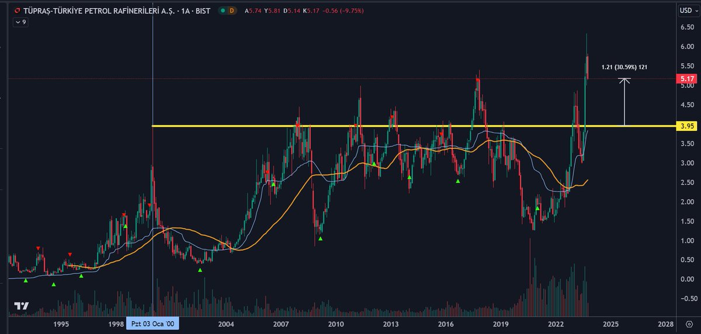The height and width of the screenshot is (334, 701).
Task: Click the 2025 time axis label
Action: pos(610,323)
